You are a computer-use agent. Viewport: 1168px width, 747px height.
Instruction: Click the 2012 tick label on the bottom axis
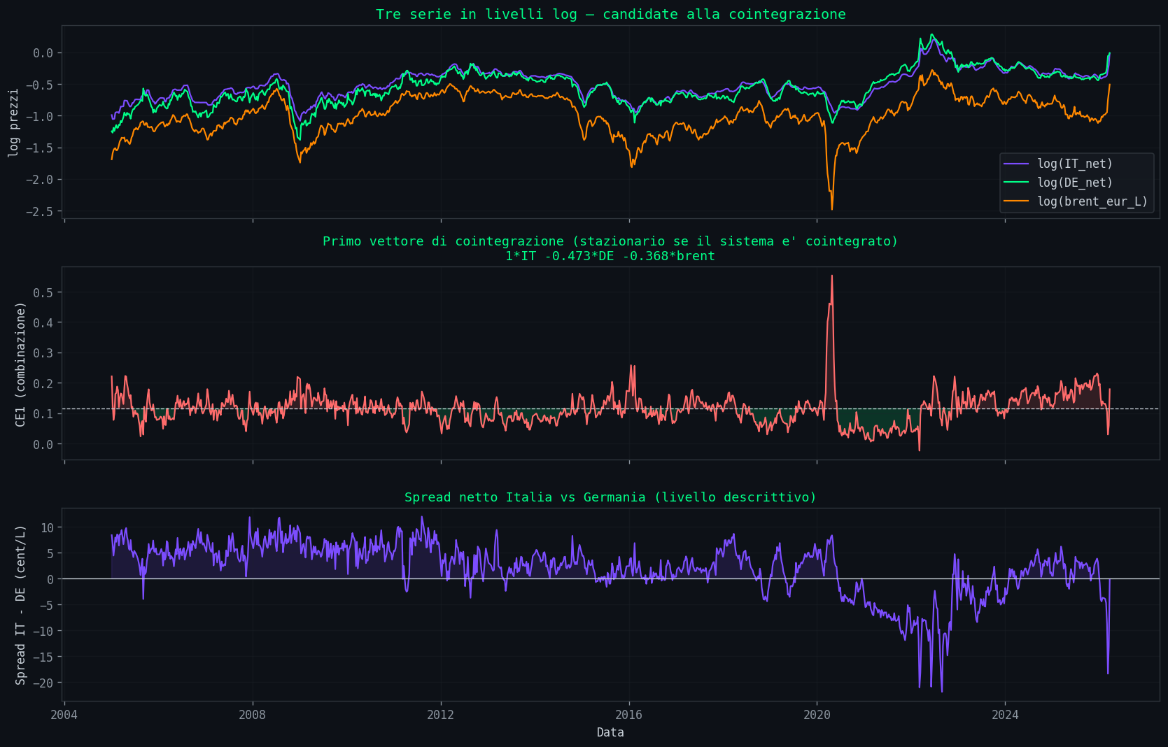click(x=440, y=715)
